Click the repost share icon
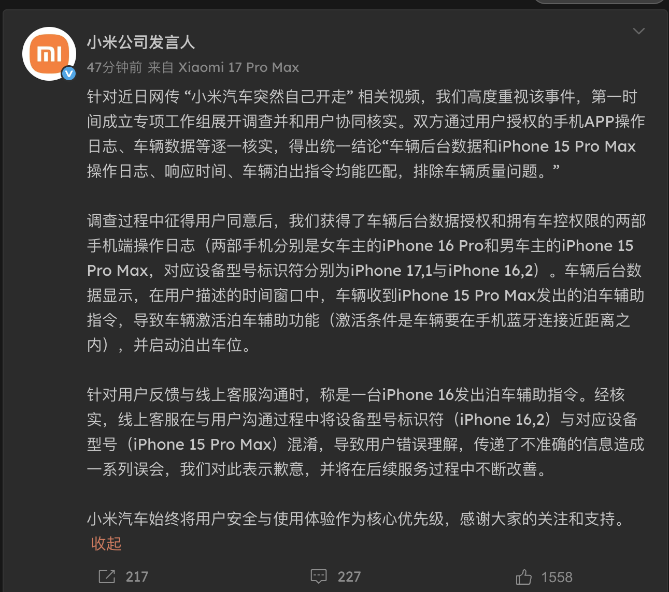The image size is (669, 592). (107, 576)
